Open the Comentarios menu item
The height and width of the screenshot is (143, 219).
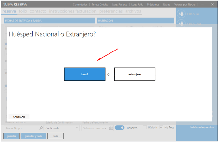coord(80,5)
